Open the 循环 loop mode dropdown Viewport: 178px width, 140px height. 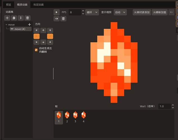click(x=92, y=12)
